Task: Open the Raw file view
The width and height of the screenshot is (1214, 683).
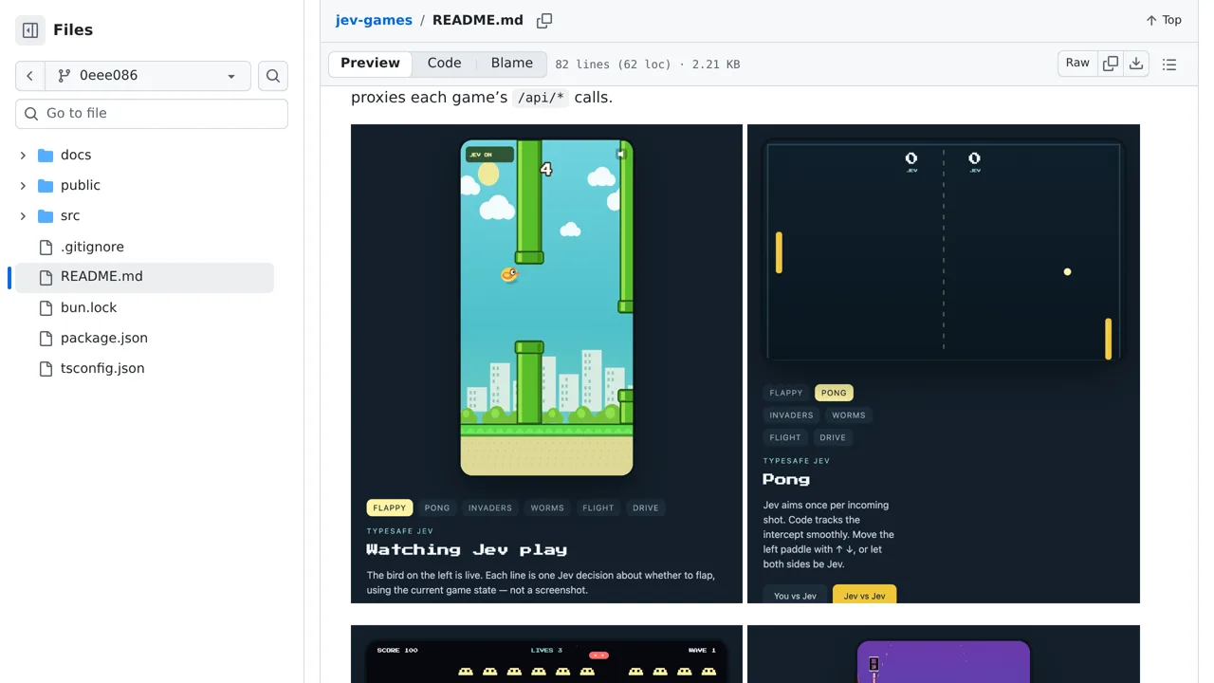Action: pos(1077,64)
